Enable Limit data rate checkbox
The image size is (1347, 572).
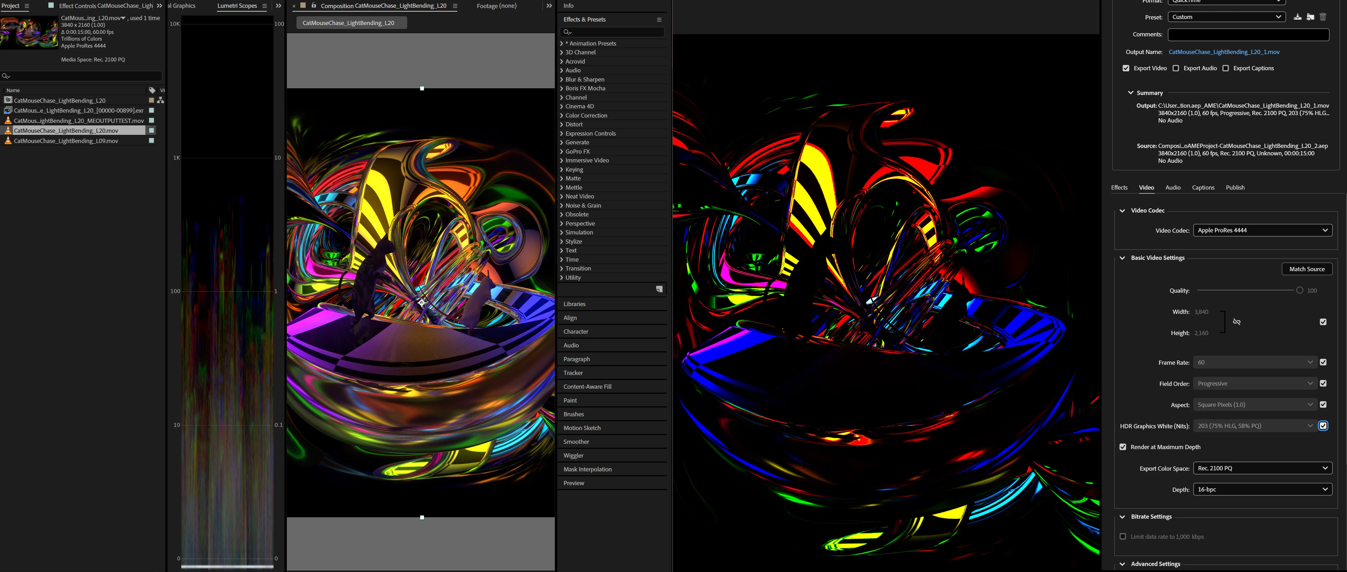(1123, 536)
